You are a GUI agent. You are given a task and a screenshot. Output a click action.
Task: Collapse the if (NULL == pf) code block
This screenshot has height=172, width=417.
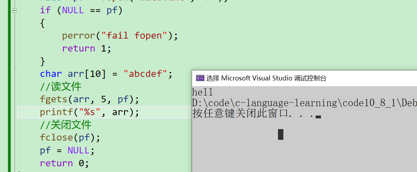click(x=15, y=11)
